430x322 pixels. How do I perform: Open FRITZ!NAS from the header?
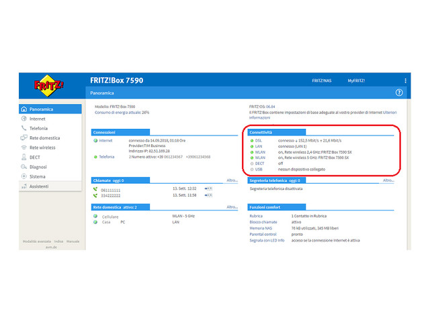click(x=322, y=80)
